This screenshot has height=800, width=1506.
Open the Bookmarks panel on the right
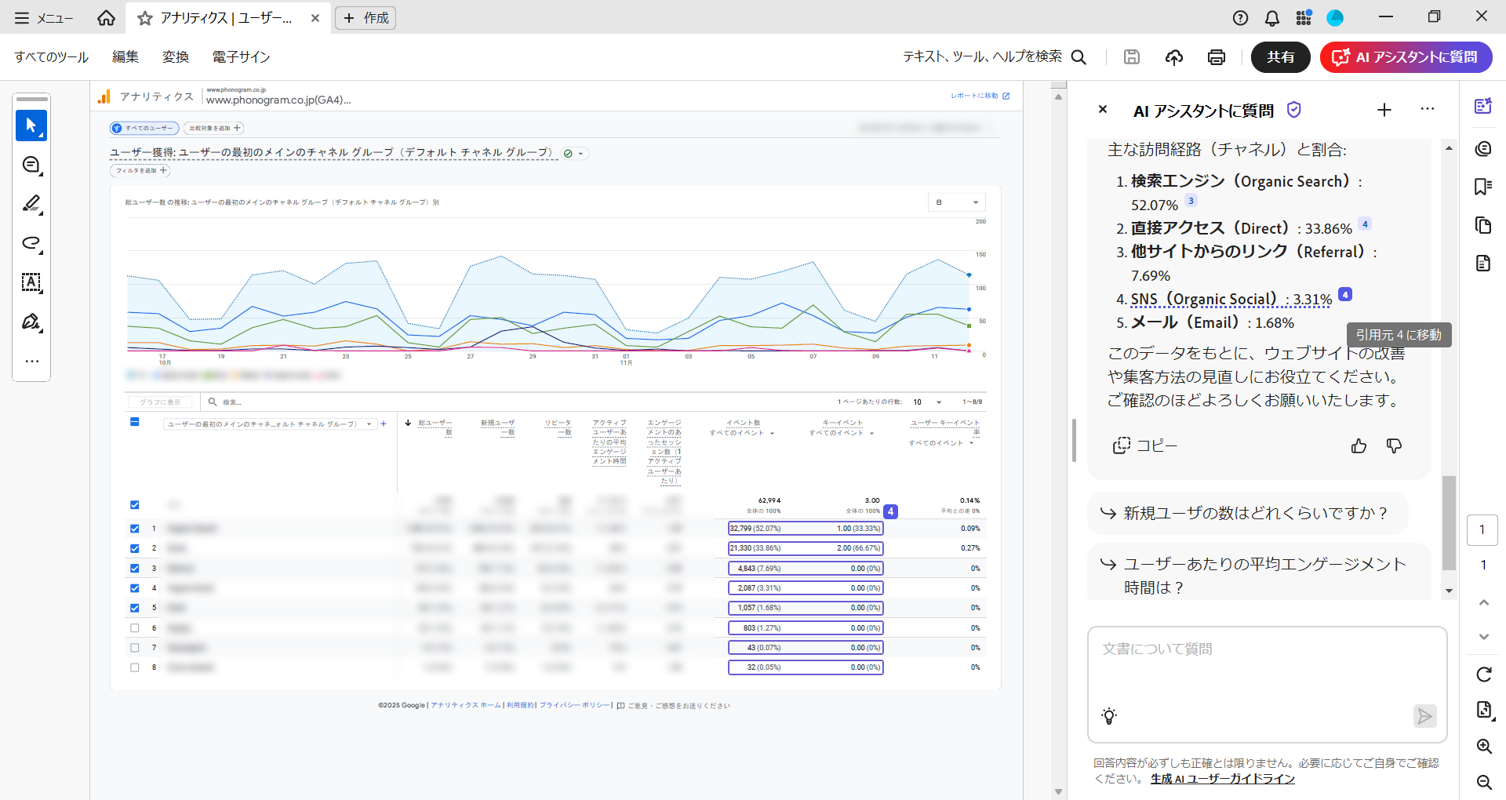pyautogui.click(x=1483, y=186)
